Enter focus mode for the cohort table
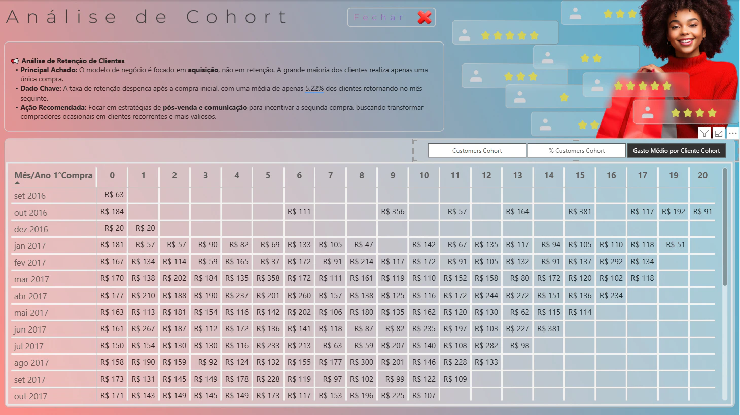This screenshot has width=740, height=415. coord(719,133)
